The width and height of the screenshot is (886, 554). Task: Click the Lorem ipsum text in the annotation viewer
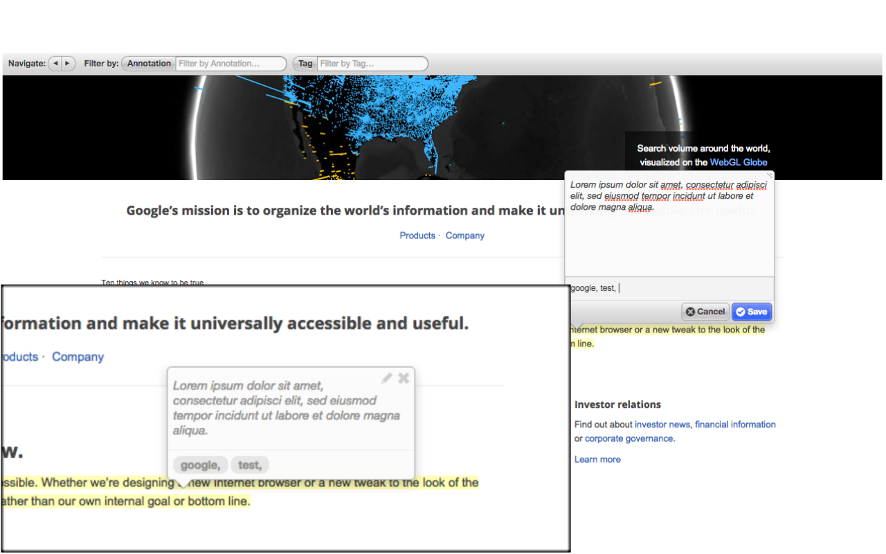tap(287, 408)
